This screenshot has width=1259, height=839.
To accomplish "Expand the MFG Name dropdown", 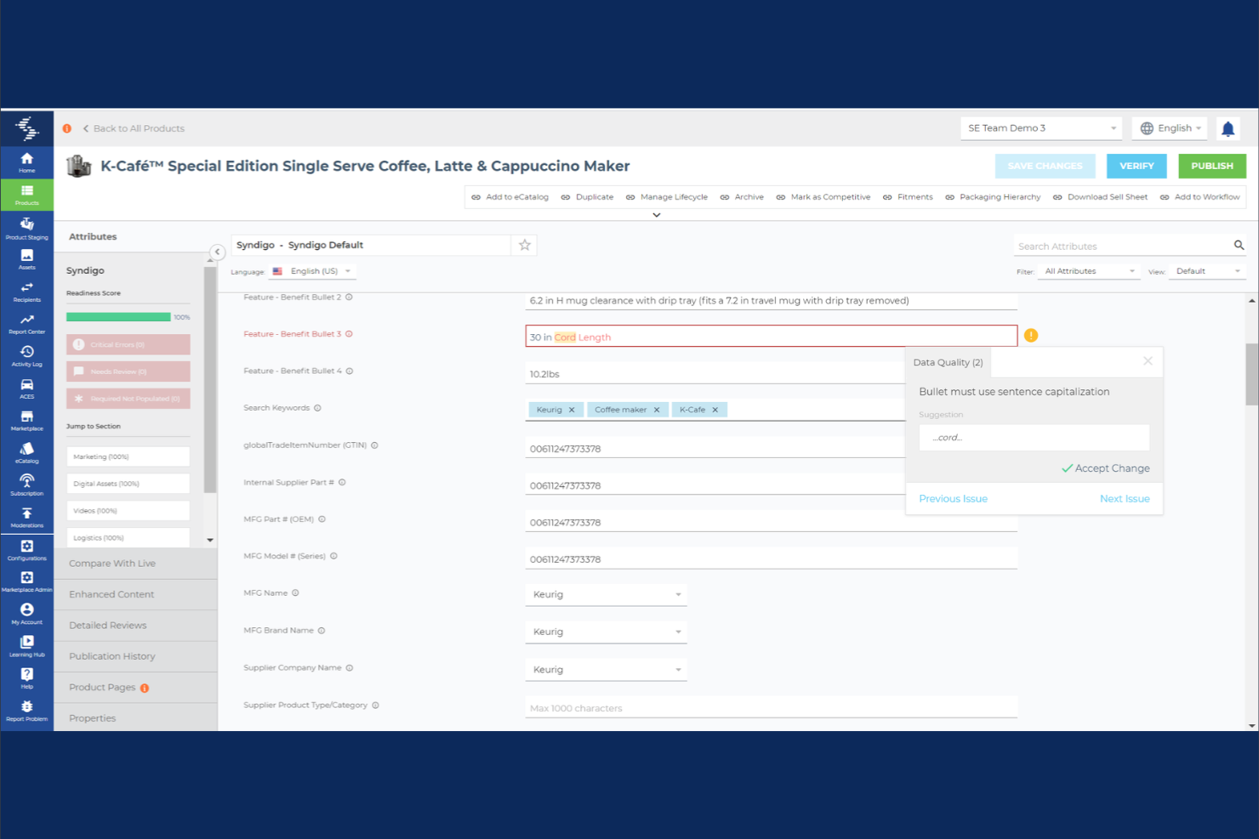I will point(678,594).
